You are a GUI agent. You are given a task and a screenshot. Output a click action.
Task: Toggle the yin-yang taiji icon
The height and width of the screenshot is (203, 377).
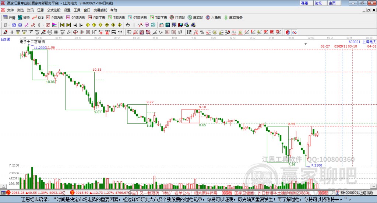tap(288, 32)
